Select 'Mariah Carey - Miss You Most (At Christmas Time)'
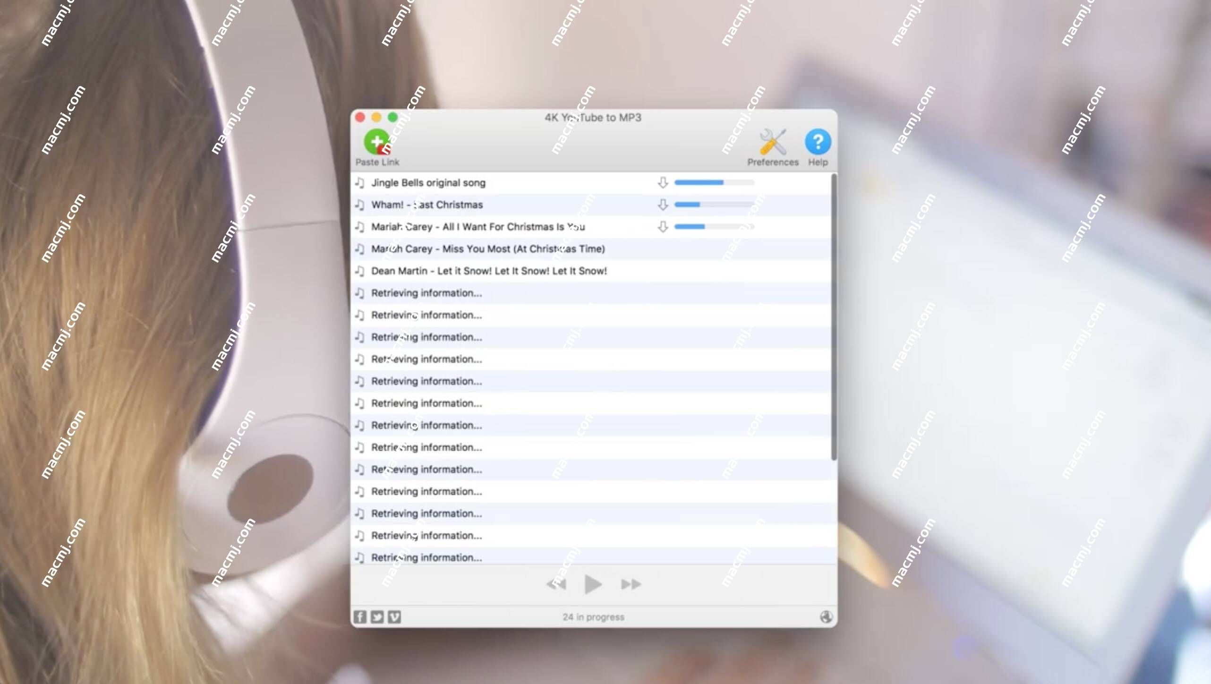The width and height of the screenshot is (1211, 684). click(590, 249)
